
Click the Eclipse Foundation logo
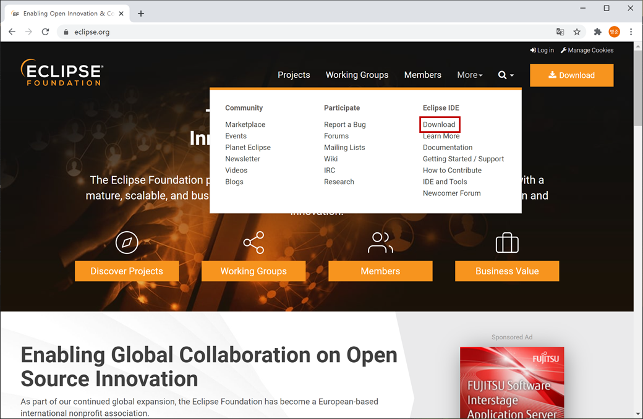click(61, 72)
